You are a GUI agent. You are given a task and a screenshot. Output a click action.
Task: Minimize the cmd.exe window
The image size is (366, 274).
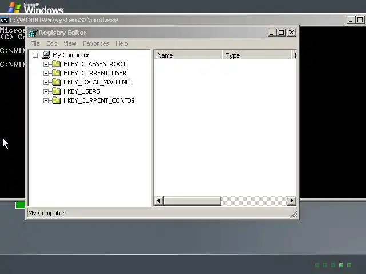351,20
